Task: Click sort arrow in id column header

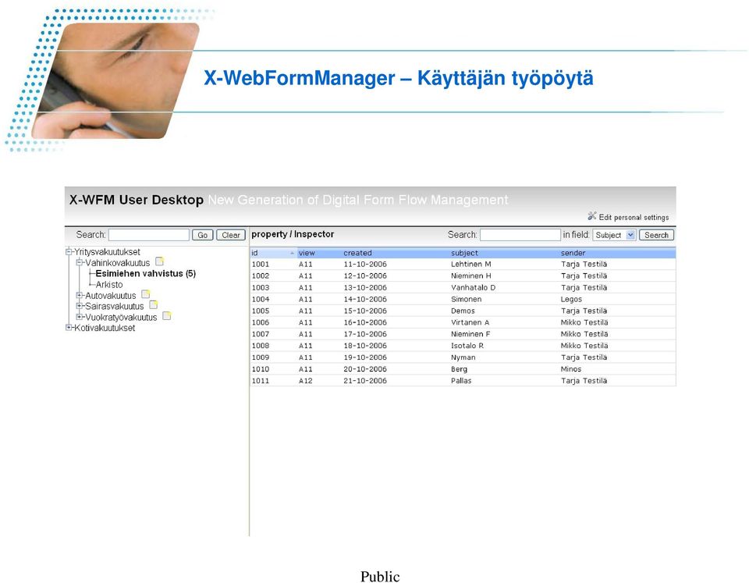Action: tap(293, 253)
